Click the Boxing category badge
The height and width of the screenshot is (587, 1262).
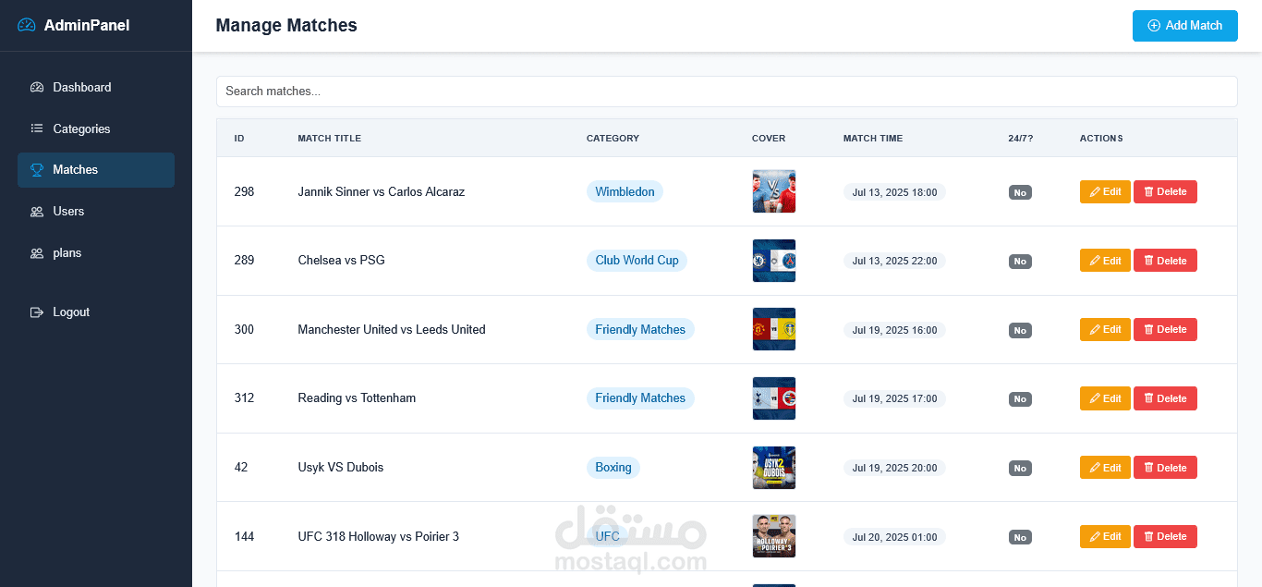(613, 468)
